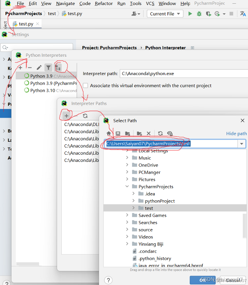Click the stop square icon in toolbar
Viewport: 248px width, 285px height.
coord(231,14)
